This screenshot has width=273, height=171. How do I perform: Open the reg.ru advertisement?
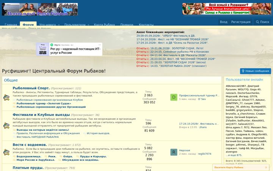click(69, 49)
